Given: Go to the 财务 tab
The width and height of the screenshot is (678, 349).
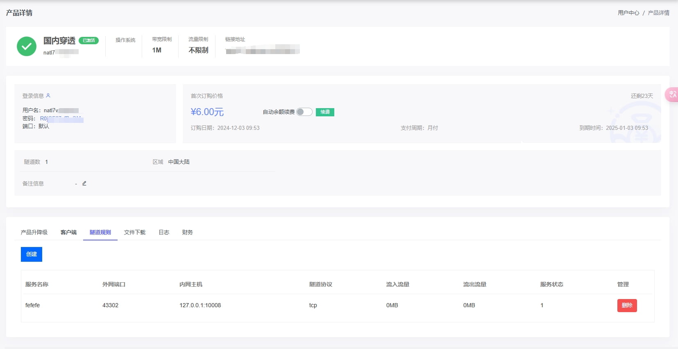Looking at the screenshot, I should (x=188, y=232).
